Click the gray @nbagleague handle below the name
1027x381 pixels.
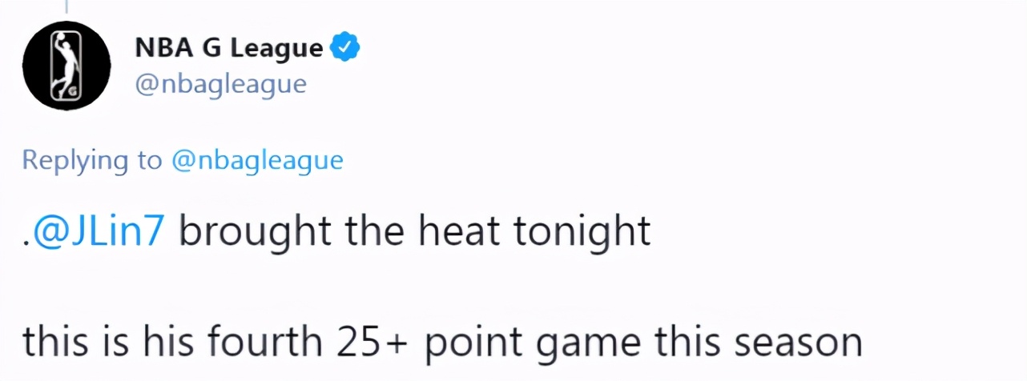[220, 83]
